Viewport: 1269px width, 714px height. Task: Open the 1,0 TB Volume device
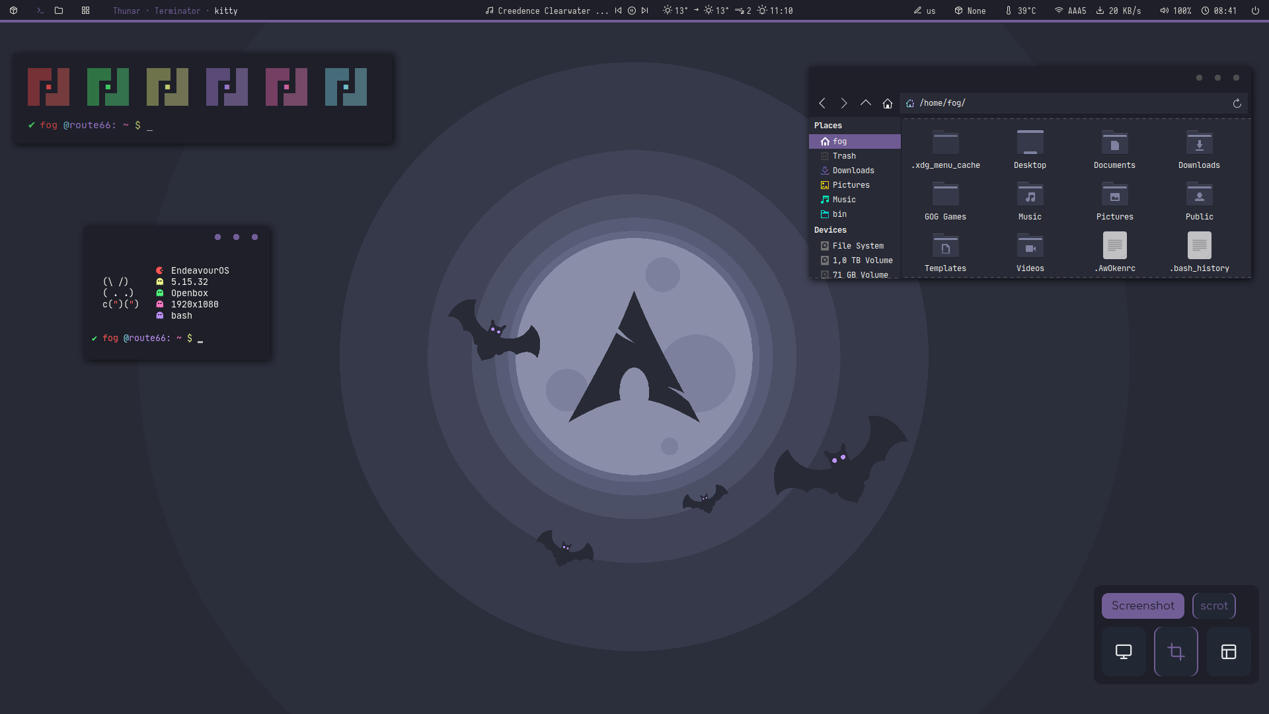(x=855, y=260)
